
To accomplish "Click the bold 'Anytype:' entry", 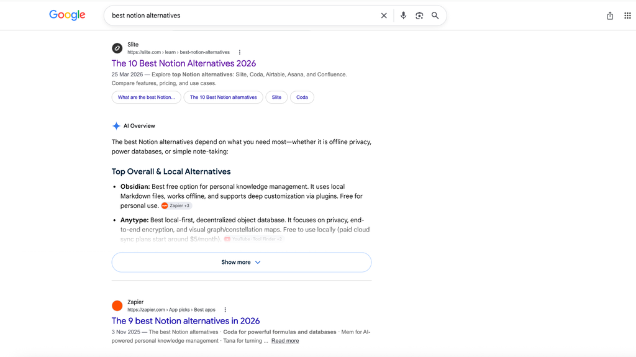I will [x=135, y=220].
